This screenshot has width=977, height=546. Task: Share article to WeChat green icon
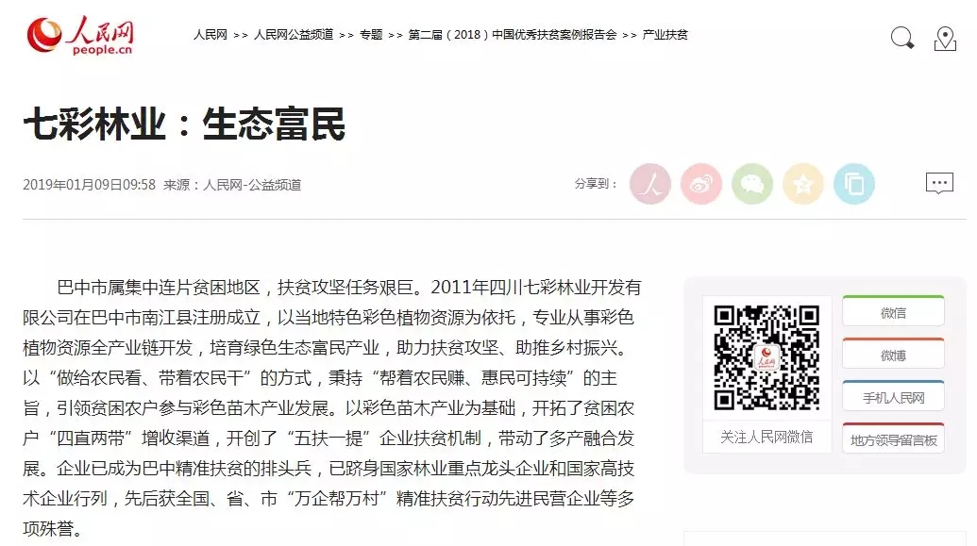click(752, 184)
